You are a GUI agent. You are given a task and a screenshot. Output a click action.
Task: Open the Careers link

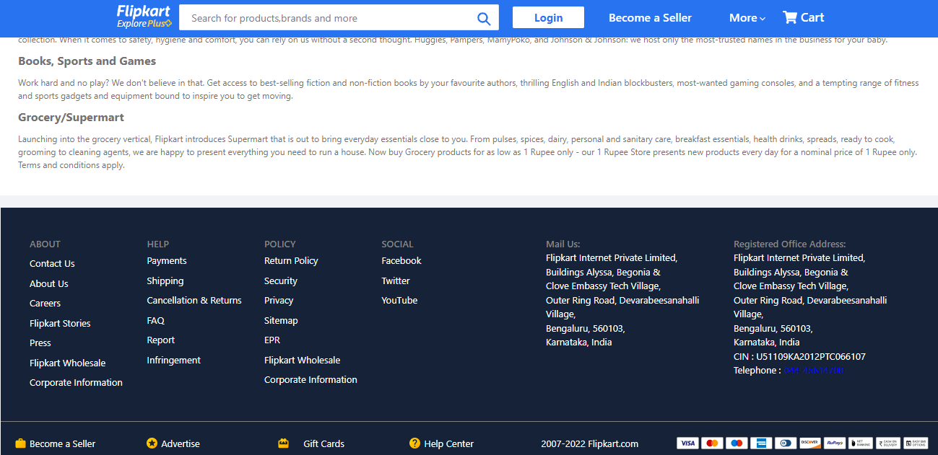[x=45, y=304]
